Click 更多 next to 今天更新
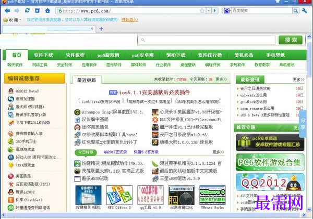The width and height of the screenshot is (313, 219). (x=221, y=79)
